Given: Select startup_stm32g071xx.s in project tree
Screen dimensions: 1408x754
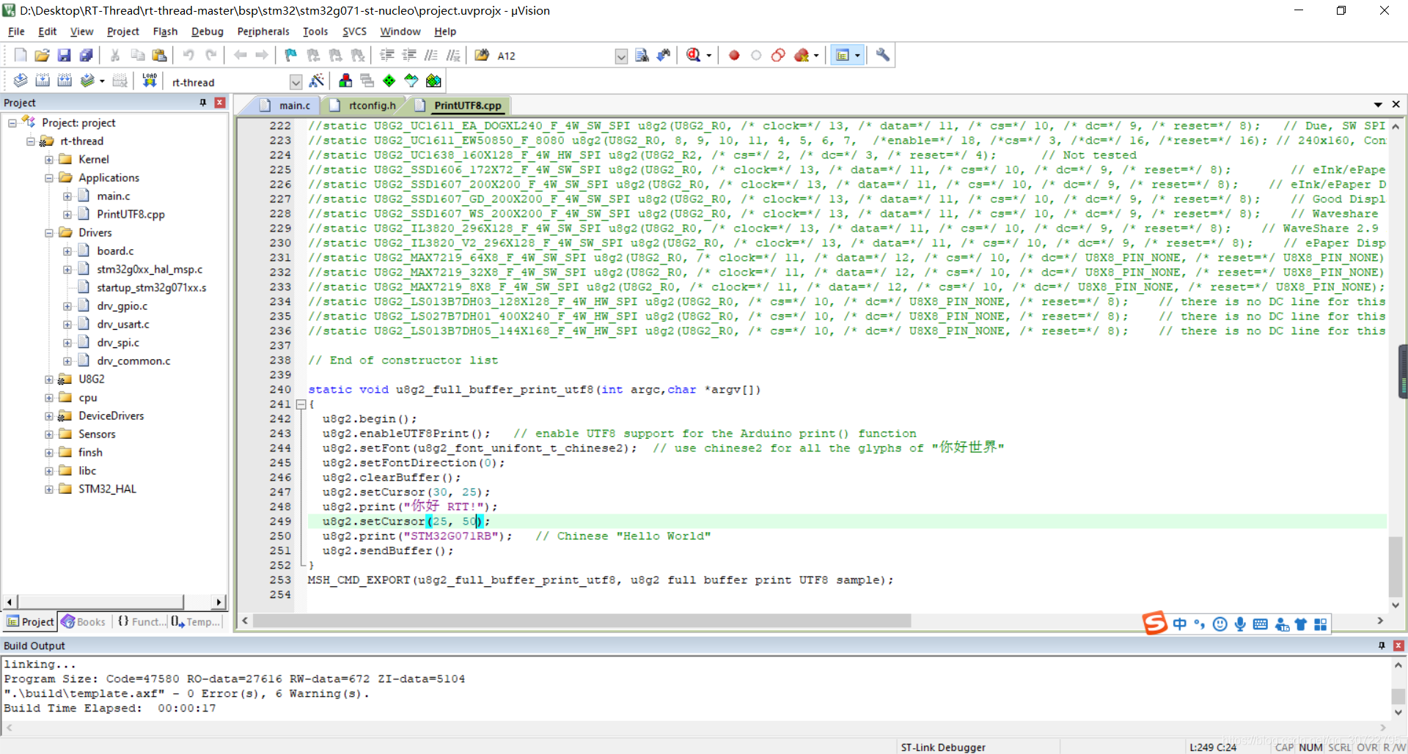Looking at the screenshot, I should coord(151,287).
